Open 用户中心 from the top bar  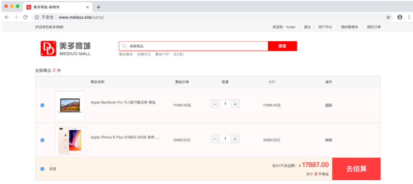pyautogui.click(x=325, y=27)
